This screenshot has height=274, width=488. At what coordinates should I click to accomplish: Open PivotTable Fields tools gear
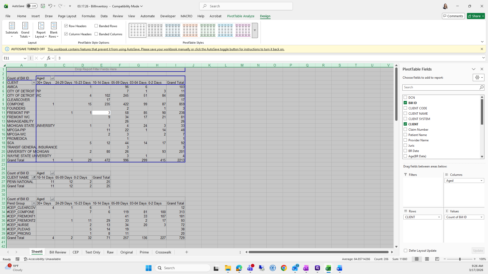pos(478,78)
